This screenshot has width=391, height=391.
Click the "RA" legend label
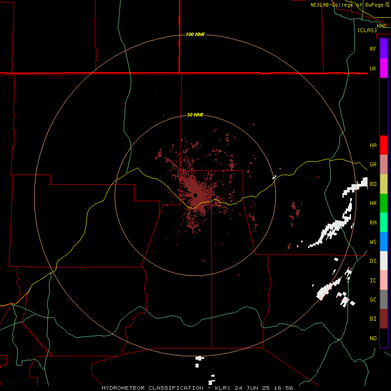373,223
